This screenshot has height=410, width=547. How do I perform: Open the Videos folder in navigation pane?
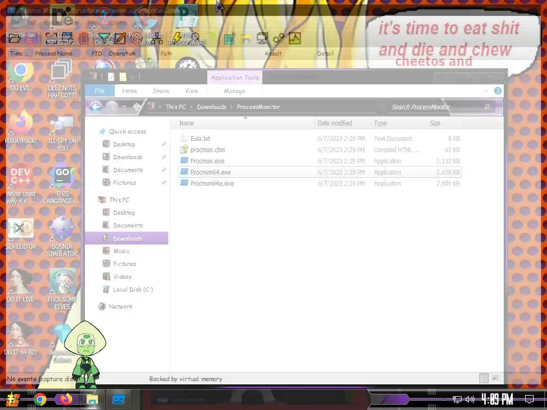tap(122, 277)
